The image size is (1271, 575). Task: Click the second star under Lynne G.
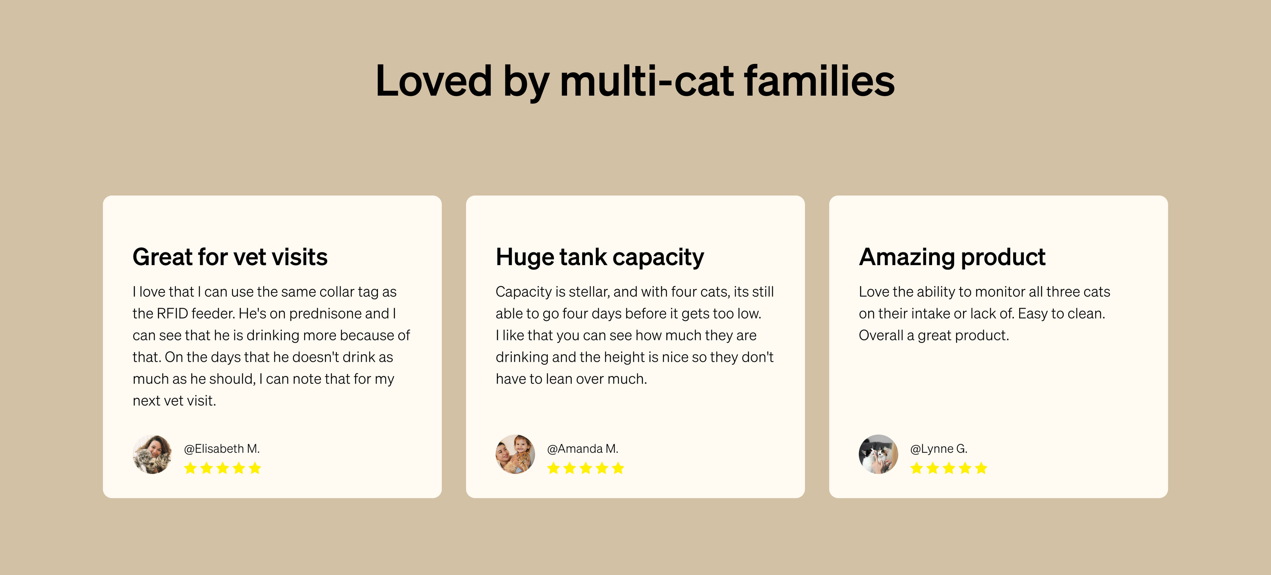(x=932, y=468)
